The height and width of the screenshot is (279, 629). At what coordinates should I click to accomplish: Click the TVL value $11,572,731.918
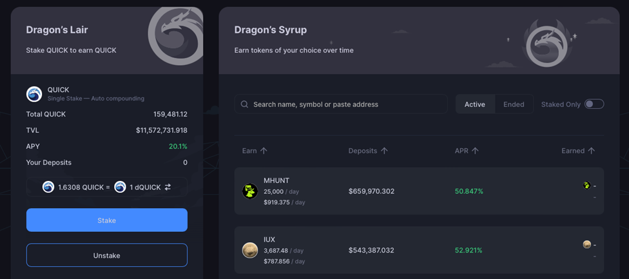[x=162, y=130]
